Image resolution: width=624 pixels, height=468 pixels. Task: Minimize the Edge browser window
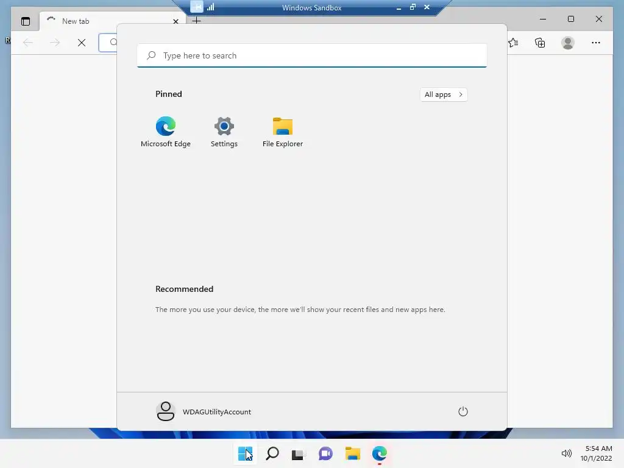[543, 19]
